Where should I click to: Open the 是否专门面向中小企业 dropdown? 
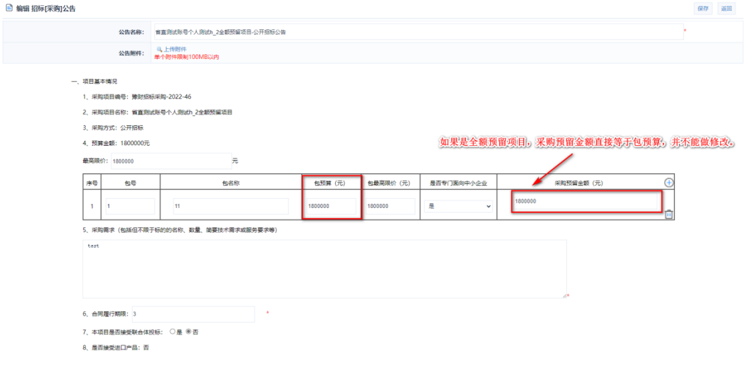point(460,206)
